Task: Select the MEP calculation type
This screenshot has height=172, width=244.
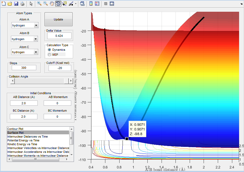Action: click(x=49, y=55)
